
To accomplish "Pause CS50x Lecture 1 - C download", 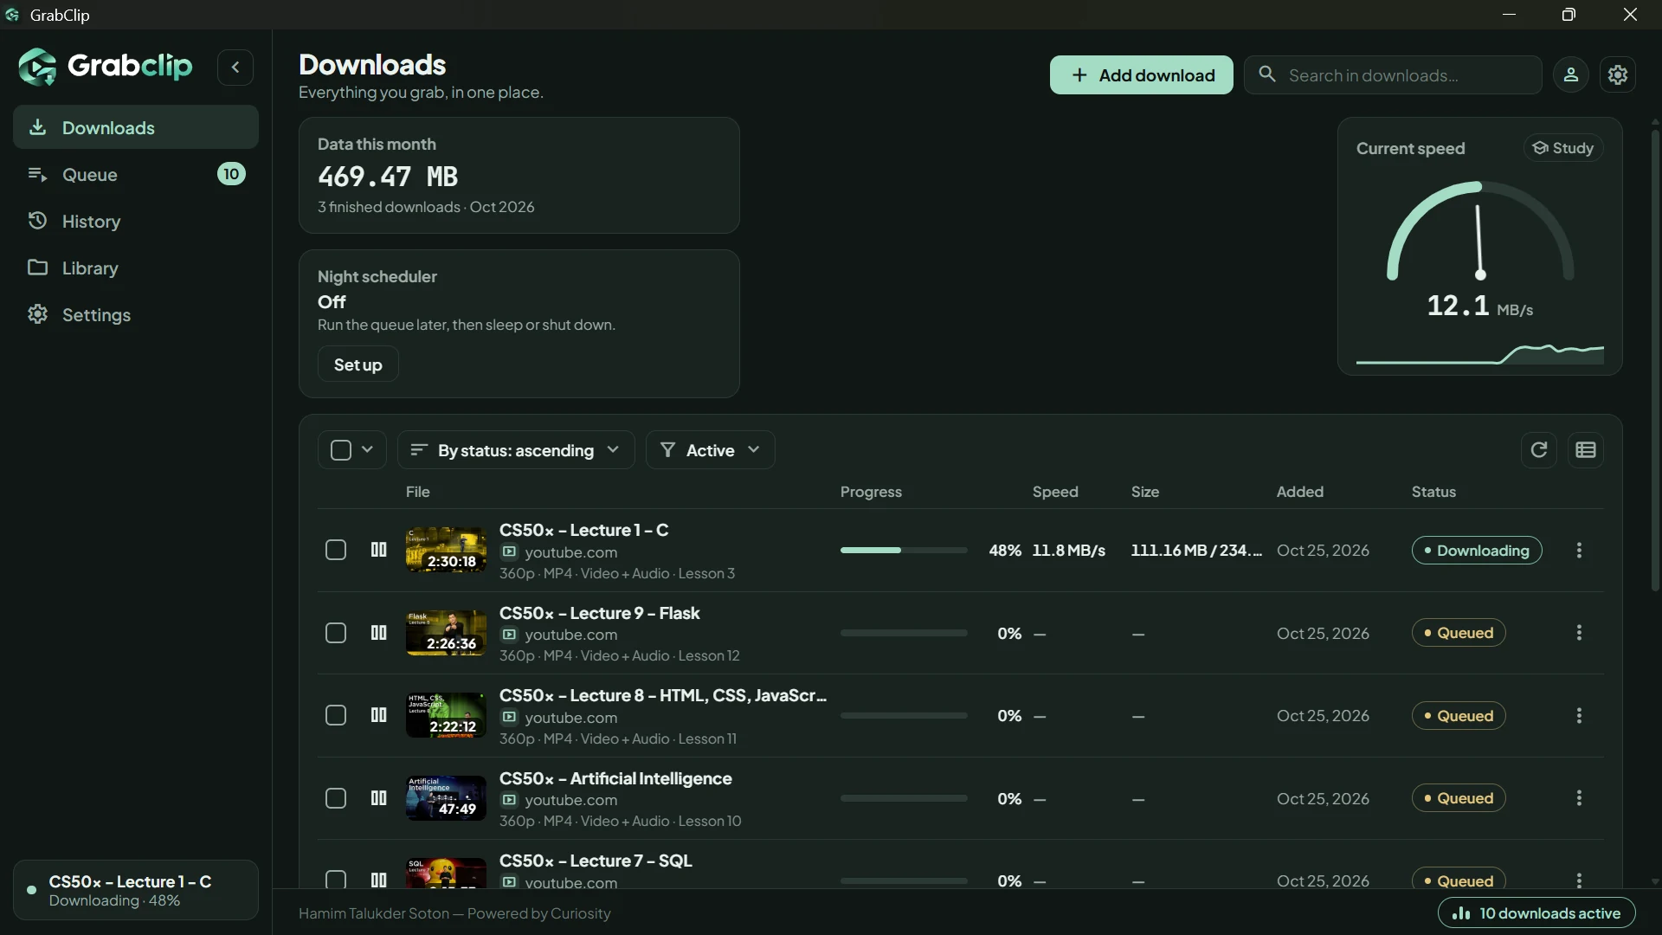I will pyautogui.click(x=378, y=550).
